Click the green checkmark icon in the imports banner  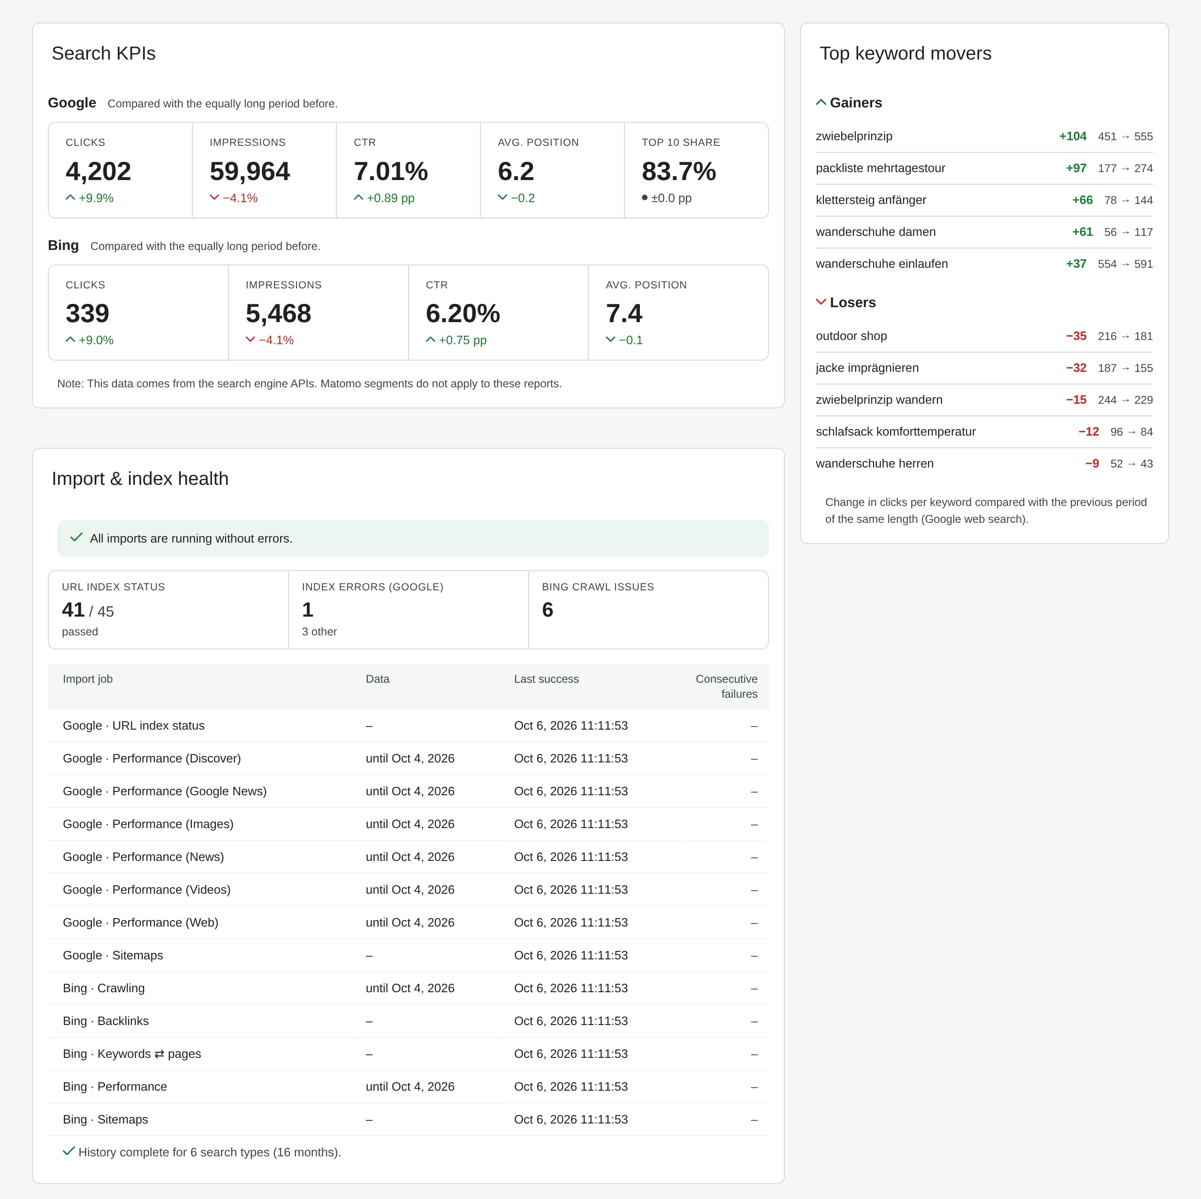76,537
